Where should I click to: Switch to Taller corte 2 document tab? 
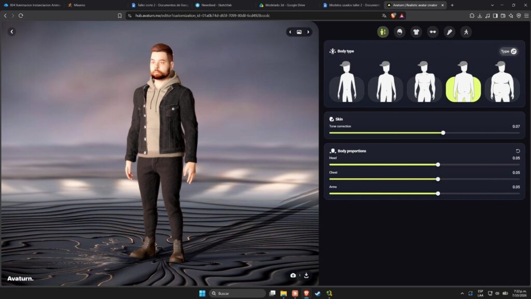[159, 5]
